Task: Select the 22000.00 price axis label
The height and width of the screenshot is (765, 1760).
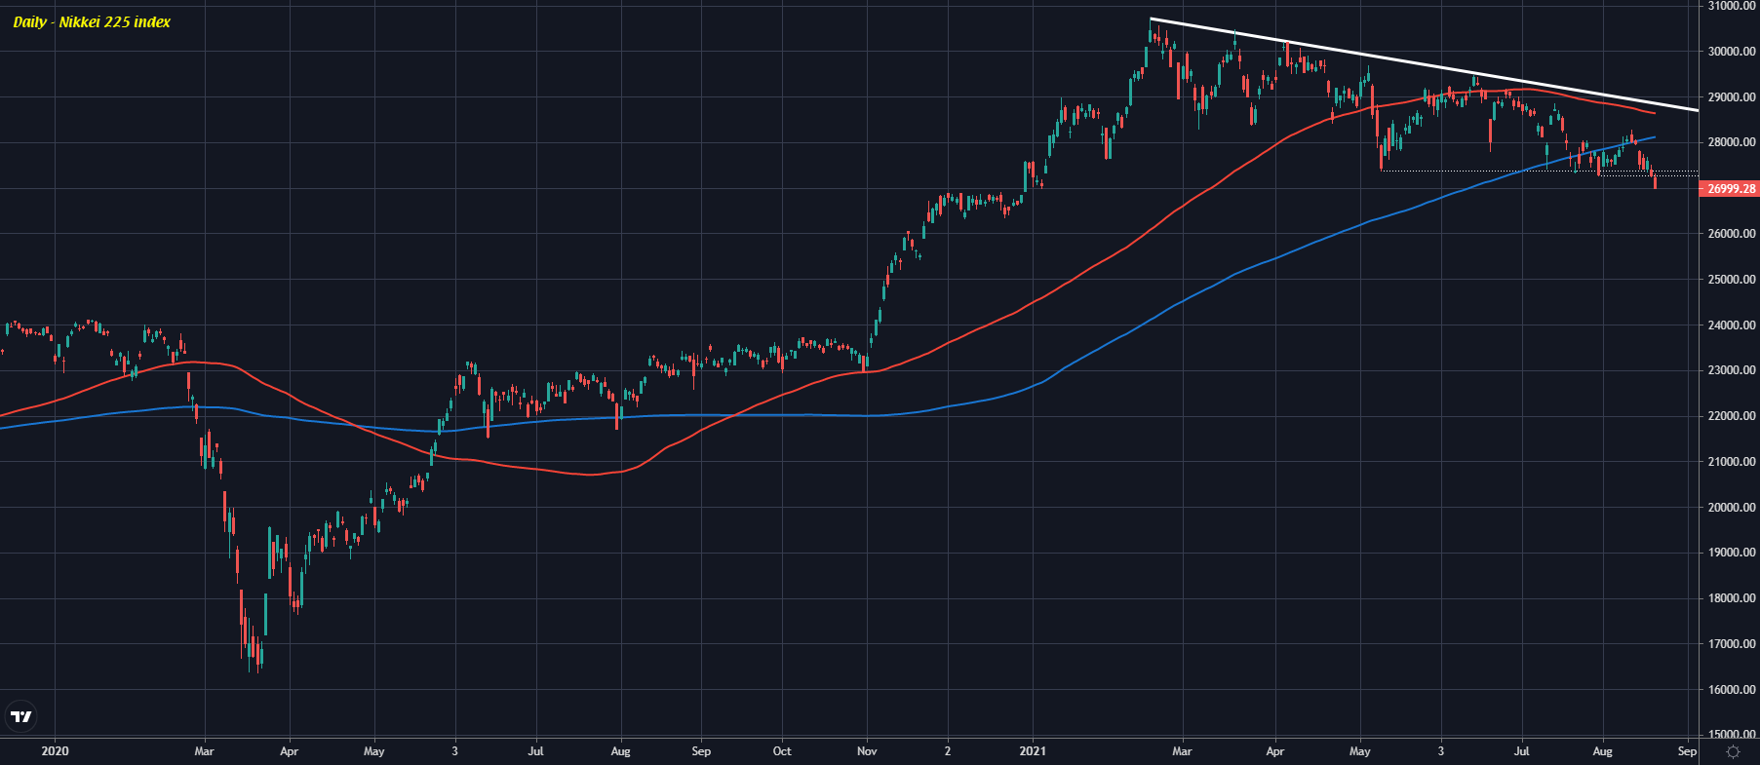Action: point(1733,416)
